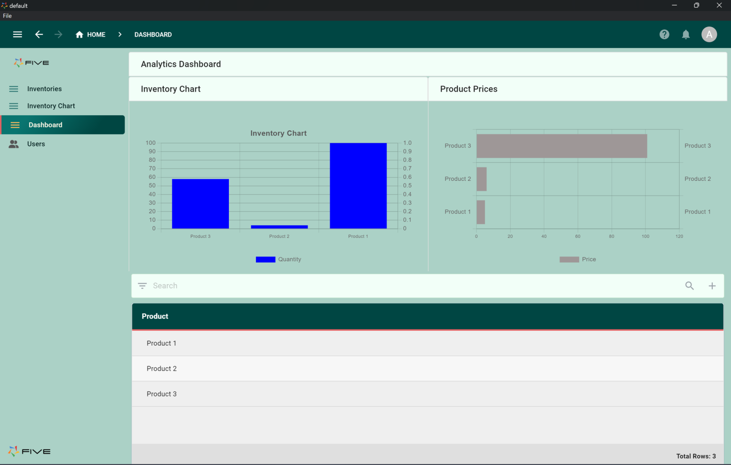Focus the Search input field
The height and width of the screenshot is (465, 731).
pos(414,286)
